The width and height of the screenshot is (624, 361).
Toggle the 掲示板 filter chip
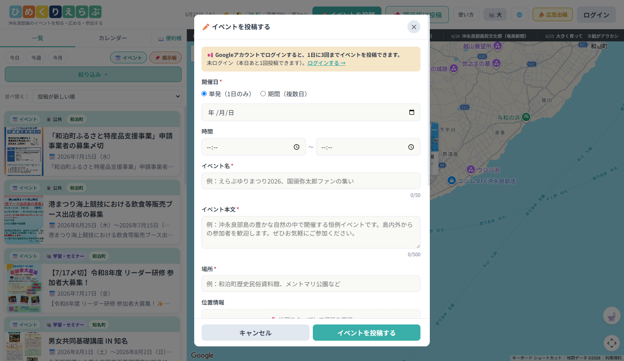(x=166, y=58)
